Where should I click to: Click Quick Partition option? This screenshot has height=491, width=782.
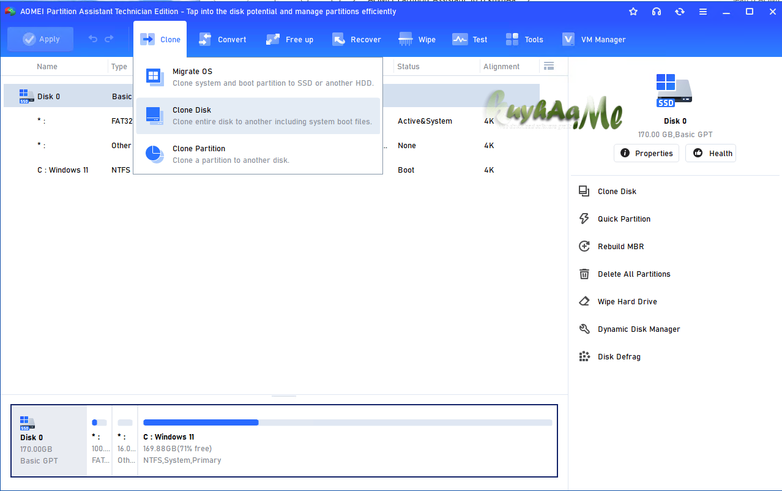(624, 219)
